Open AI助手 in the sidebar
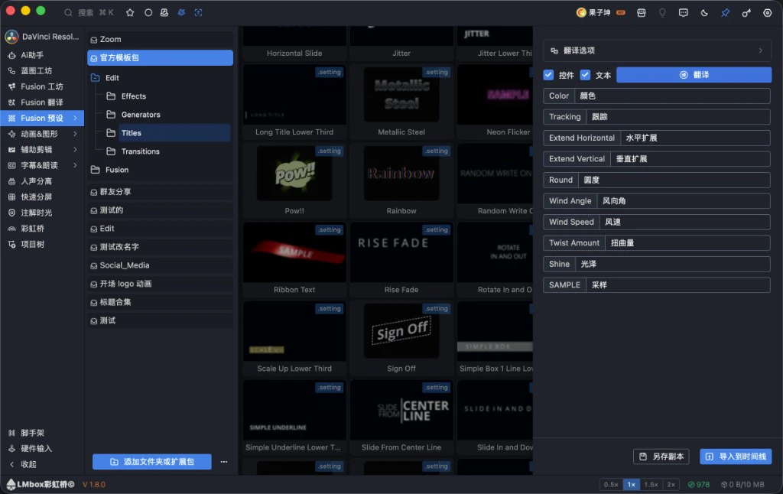783x494 pixels. (x=43, y=55)
